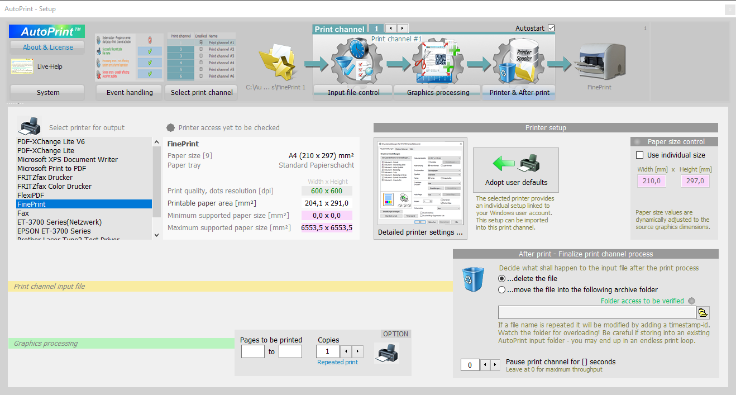
Task: Select move the file into archive folder option
Action: 501,289
